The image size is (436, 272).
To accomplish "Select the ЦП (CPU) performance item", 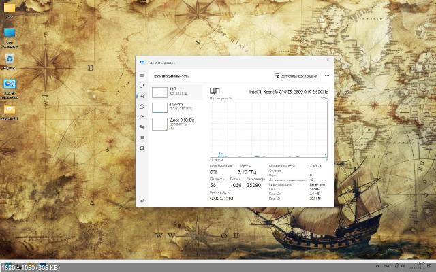I will coord(177,91).
